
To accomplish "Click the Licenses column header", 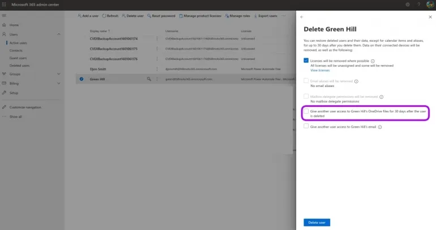I will pos(246,31).
